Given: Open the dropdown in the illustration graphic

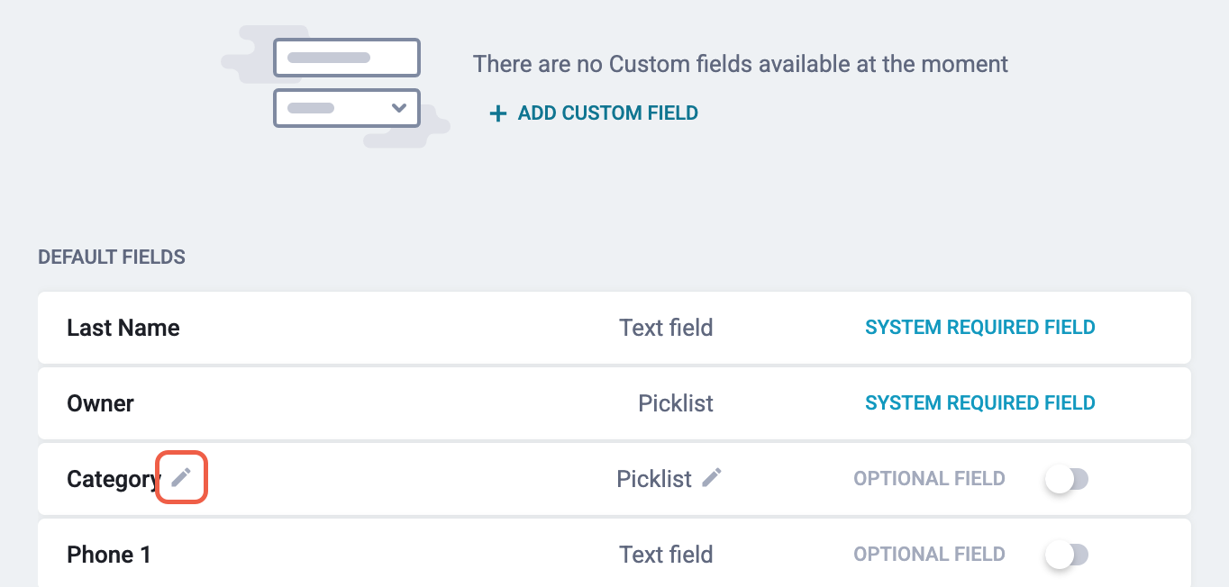Looking at the screenshot, I should point(346,108).
